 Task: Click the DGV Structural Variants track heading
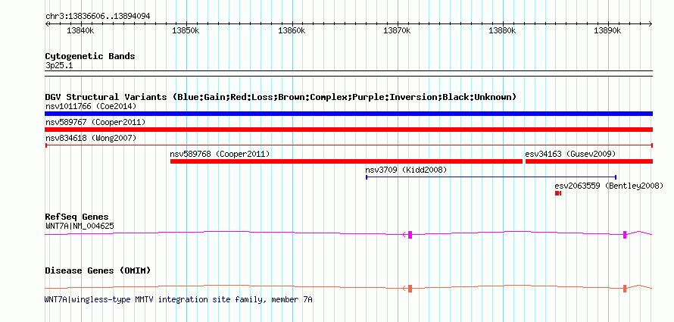tap(281, 97)
